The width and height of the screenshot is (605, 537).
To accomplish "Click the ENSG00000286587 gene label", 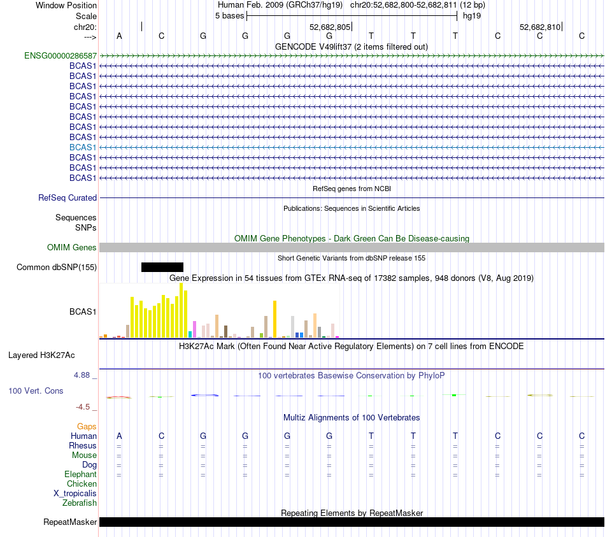I will [60, 55].
